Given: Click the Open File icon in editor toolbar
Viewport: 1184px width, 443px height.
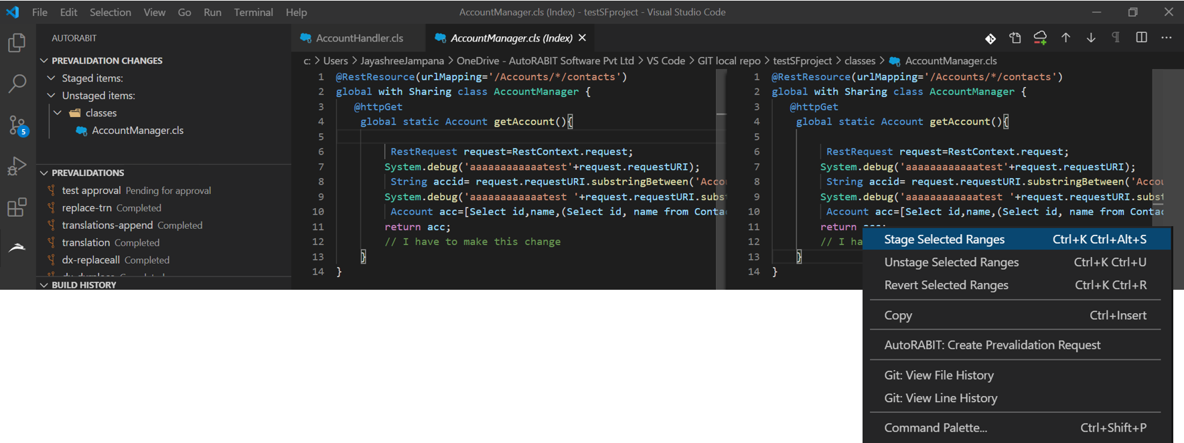Looking at the screenshot, I should coord(1015,38).
